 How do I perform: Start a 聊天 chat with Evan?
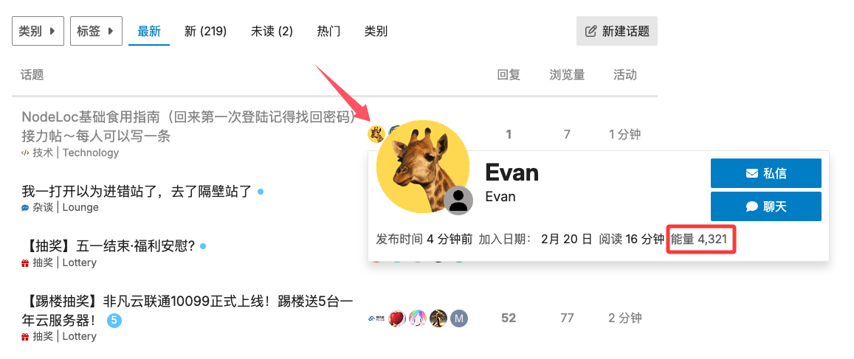pyautogui.click(x=765, y=206)
